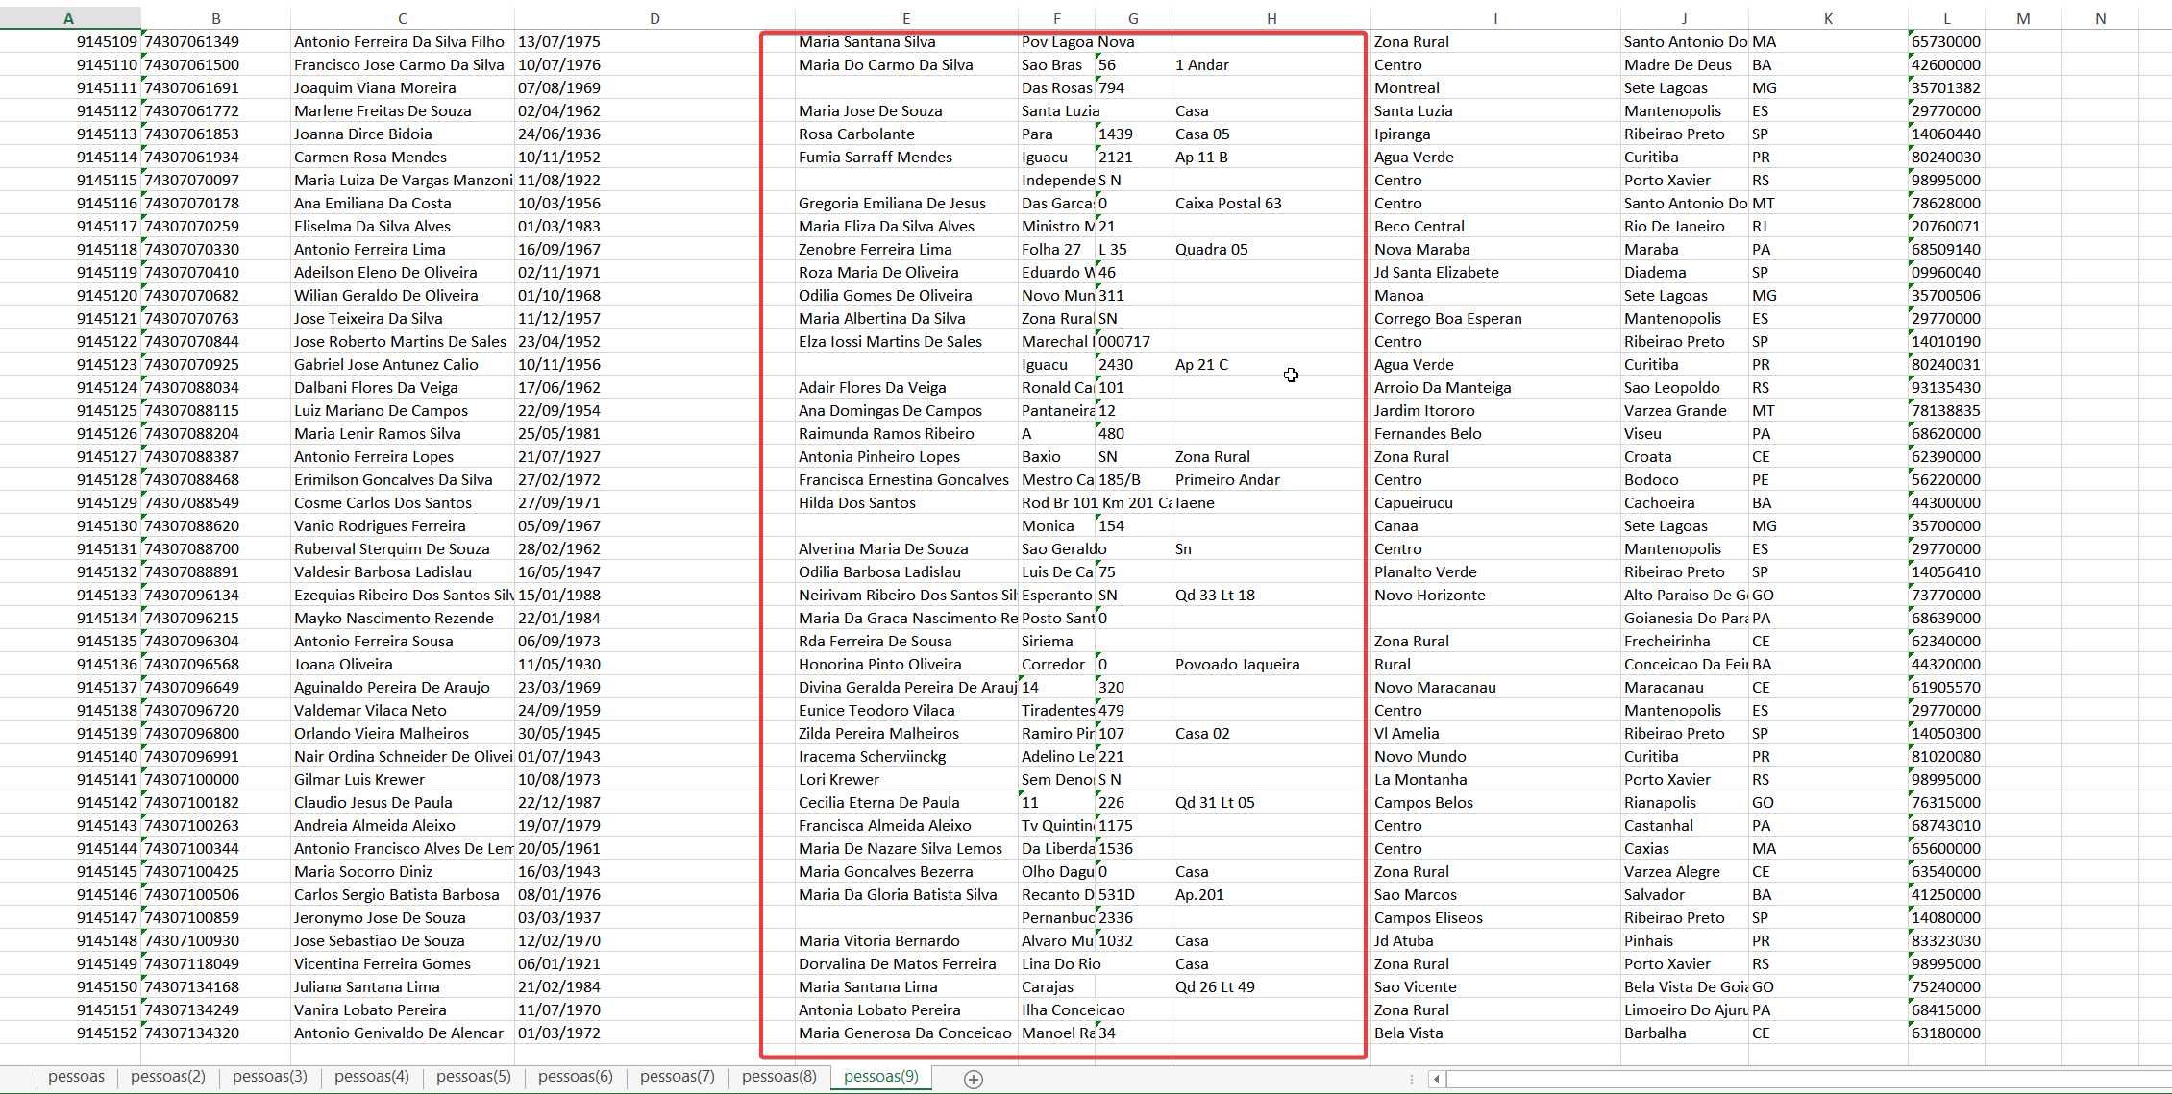Select column F header

pyautogui.click(x=1056, y=18)
